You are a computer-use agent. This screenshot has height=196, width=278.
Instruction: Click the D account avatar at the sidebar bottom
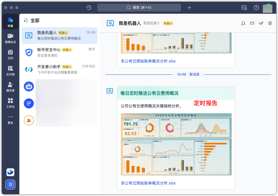tap(10, 185)
